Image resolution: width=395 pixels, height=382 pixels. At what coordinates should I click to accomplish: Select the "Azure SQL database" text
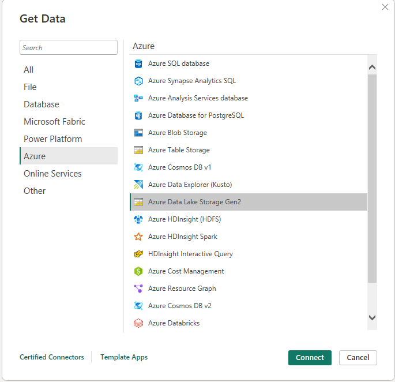179,63
